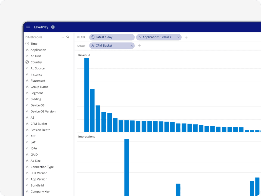Select the Segment dimension
Image resolution: width=261 pixels, height=196 pixels.
click(x=37, y=93)
